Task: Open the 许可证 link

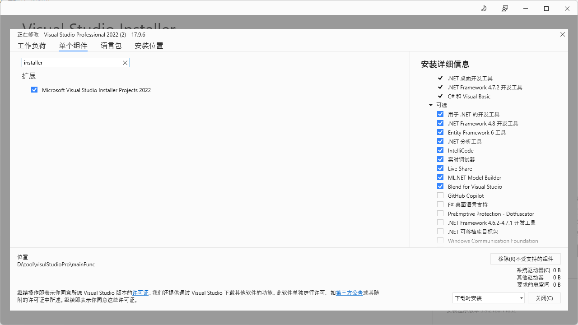Action: (x=140, y=293)
